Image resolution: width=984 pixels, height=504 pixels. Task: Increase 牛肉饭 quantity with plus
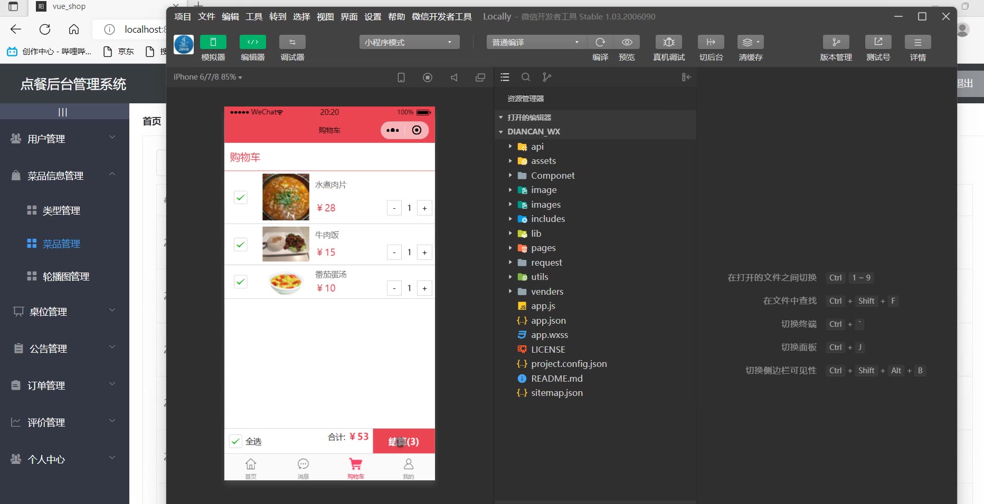point(424,253)
